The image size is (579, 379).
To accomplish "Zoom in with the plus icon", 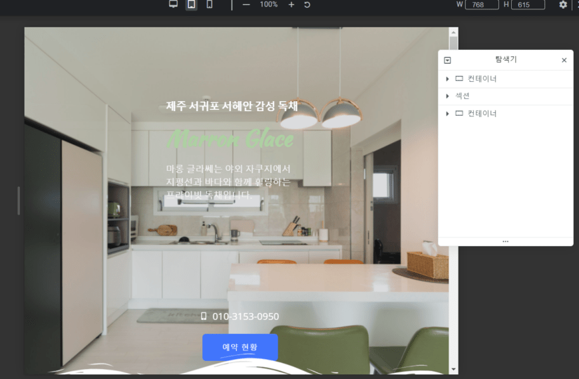I will pos(291,5).
